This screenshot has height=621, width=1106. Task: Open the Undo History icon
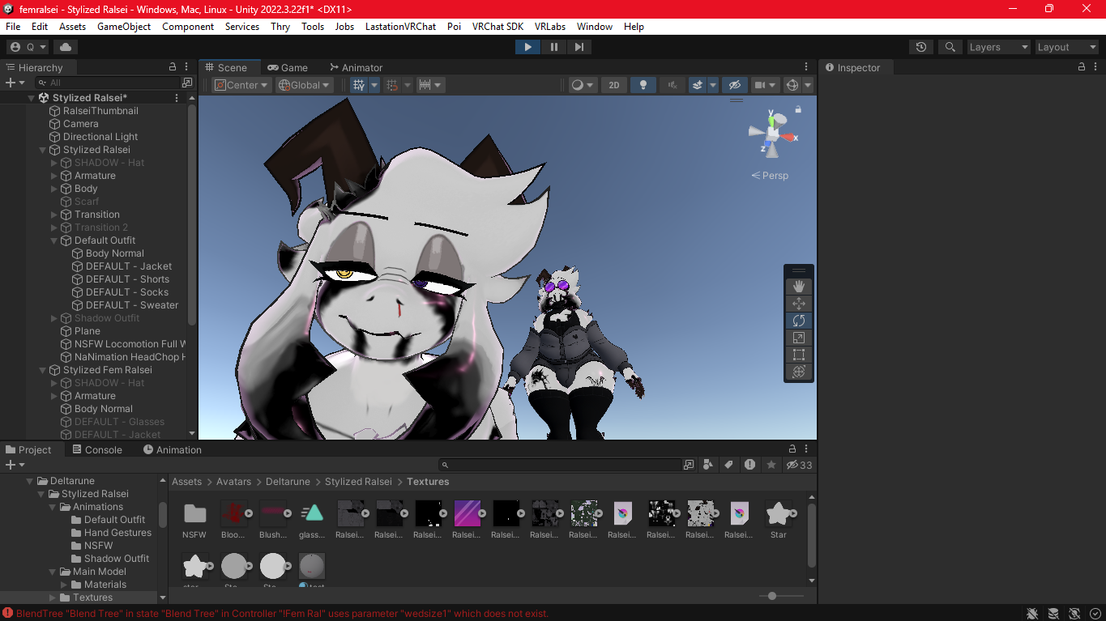(920, 47)
